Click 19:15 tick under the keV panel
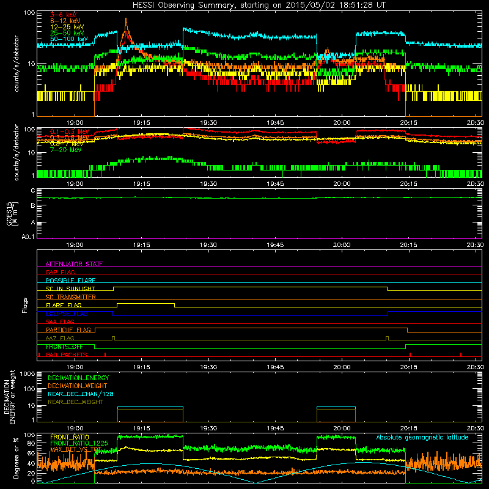The width and height of the screenshot is (489, 489). pyautogui.click(x=142, y=123)
